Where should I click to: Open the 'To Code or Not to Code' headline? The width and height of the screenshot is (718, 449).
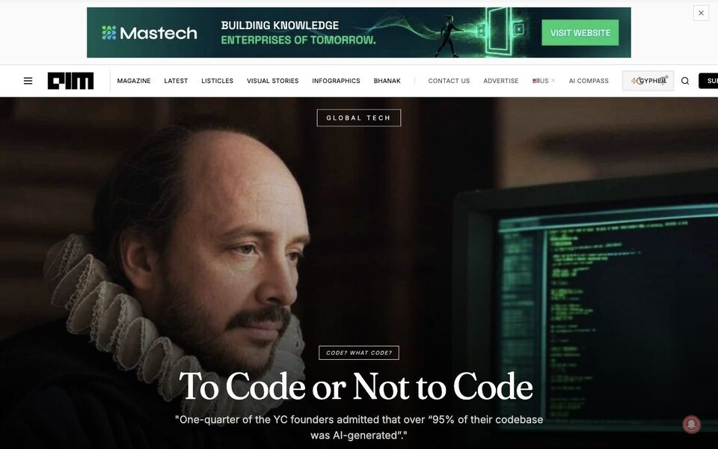356,386
